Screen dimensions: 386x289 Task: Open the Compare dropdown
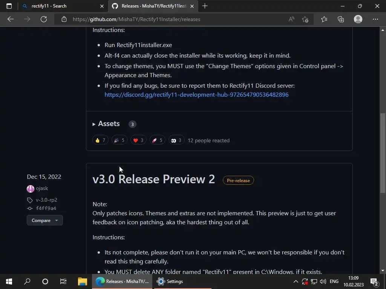45,221
